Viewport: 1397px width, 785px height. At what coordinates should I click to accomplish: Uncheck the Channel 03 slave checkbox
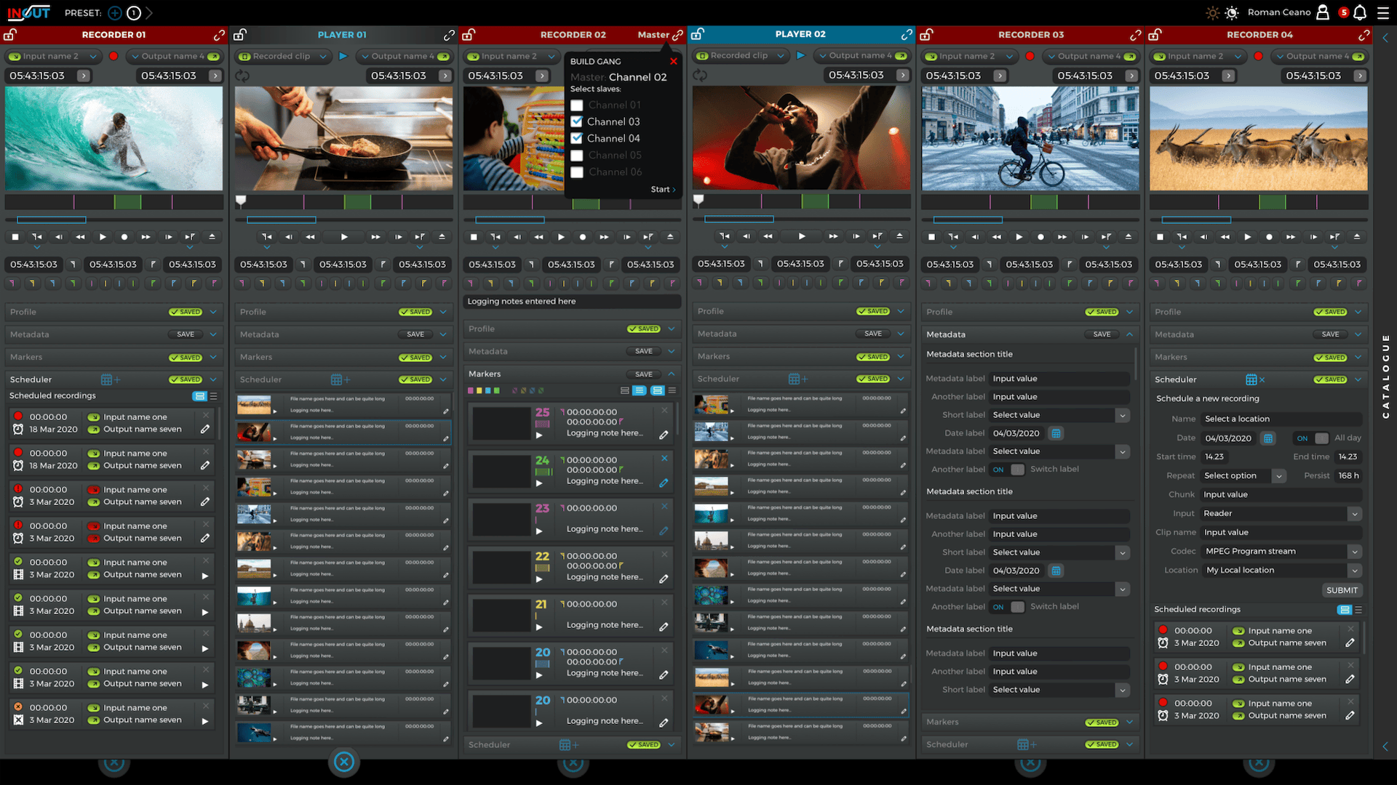click(x=577, y=122)
